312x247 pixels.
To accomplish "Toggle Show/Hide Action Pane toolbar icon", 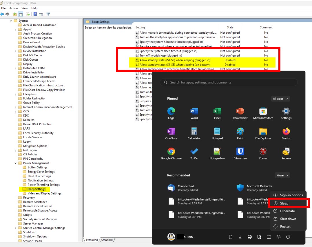I will [41, 14].
